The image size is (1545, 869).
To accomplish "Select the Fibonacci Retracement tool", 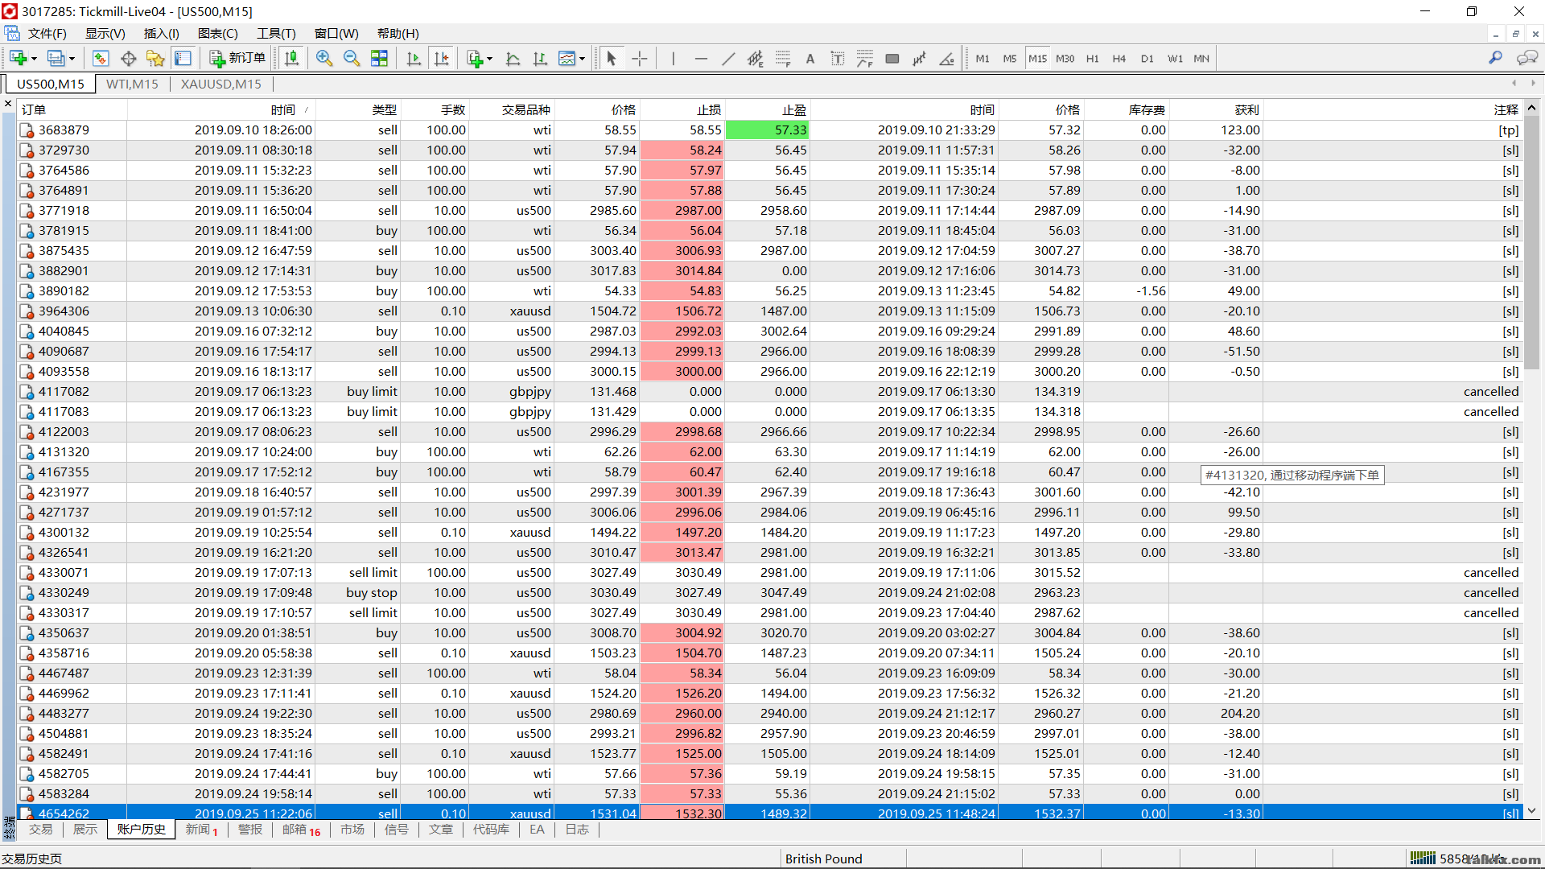I will point(783,58).
